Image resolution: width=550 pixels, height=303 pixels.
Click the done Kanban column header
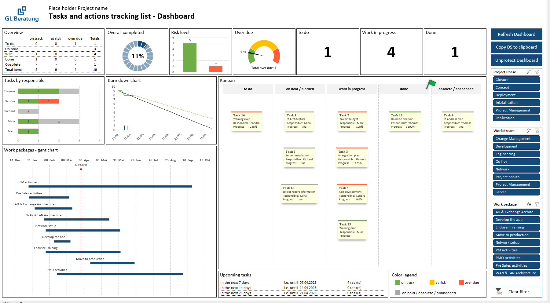click(404, 89)
